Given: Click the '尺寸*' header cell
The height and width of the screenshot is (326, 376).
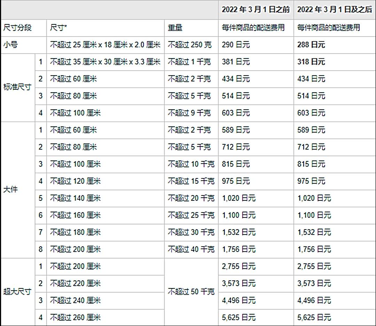Looking at the screenshot, I should (105, 28).
